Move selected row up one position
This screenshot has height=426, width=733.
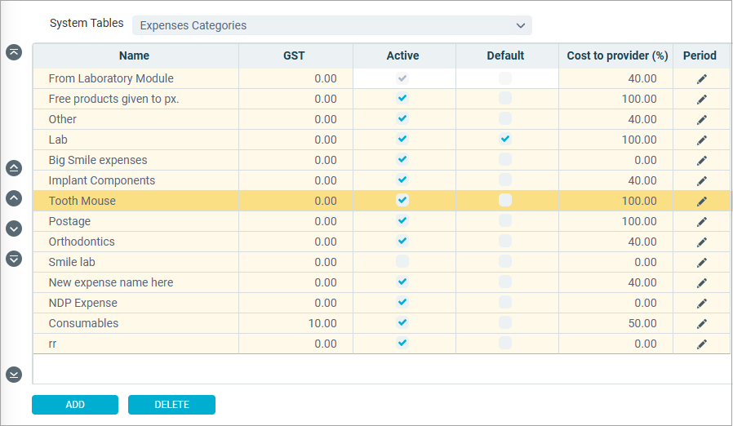coord(14,198)
